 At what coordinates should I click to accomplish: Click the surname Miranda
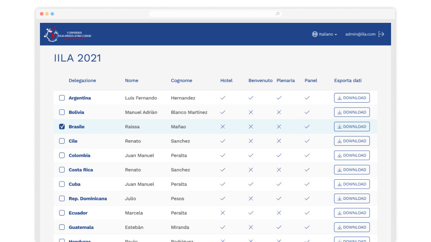click(180, 227)
